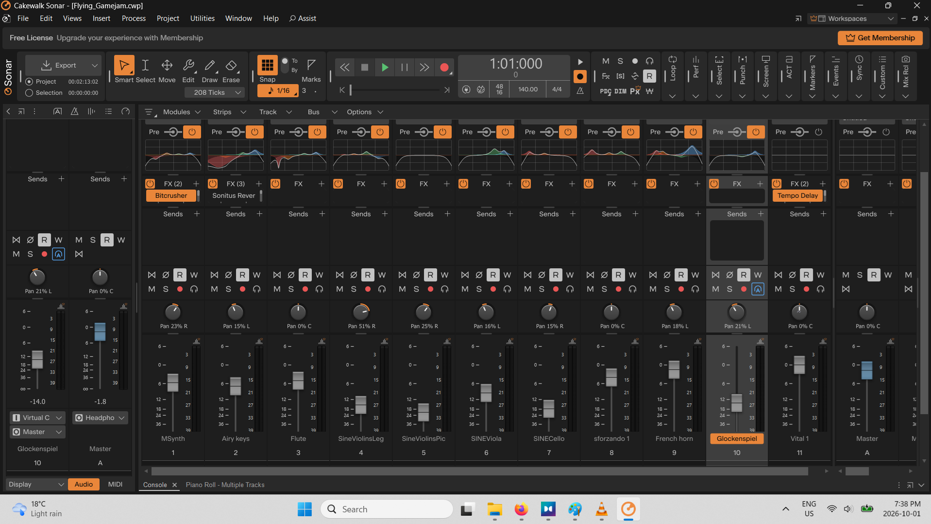Expand the 208 Ticks dropdown
Screen dimensions: 931x524
[x=238, y=92]
